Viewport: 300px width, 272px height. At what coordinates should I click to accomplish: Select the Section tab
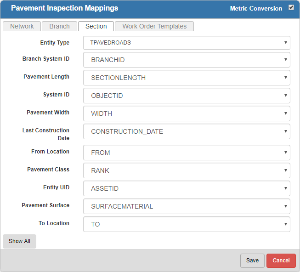[x=96, y=26]
